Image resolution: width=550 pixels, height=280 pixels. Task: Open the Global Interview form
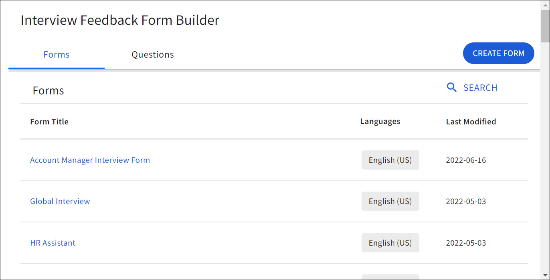(60, 201)
